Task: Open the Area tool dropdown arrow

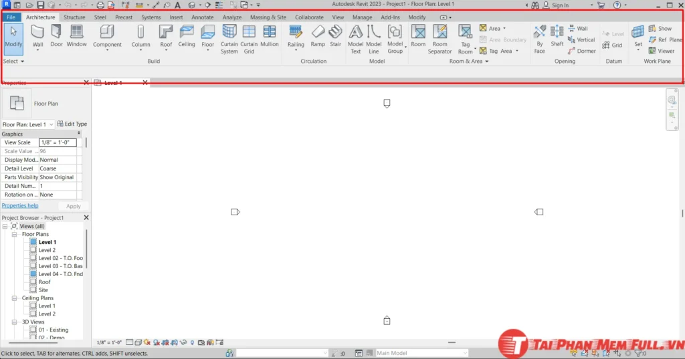Action: [x=504, y=28]
